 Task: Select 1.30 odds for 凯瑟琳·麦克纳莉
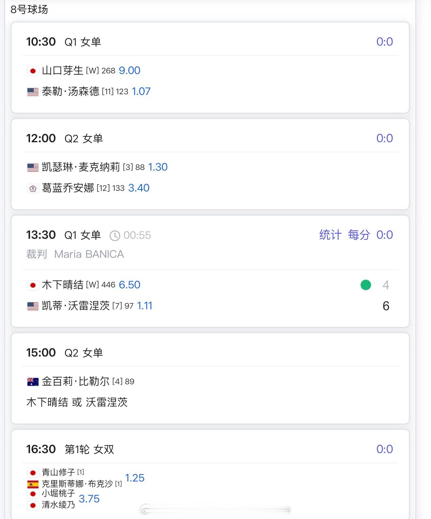[x=158, y=167]
